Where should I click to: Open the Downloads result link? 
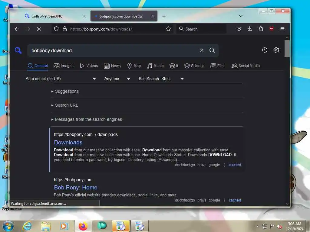pos(68,143)
